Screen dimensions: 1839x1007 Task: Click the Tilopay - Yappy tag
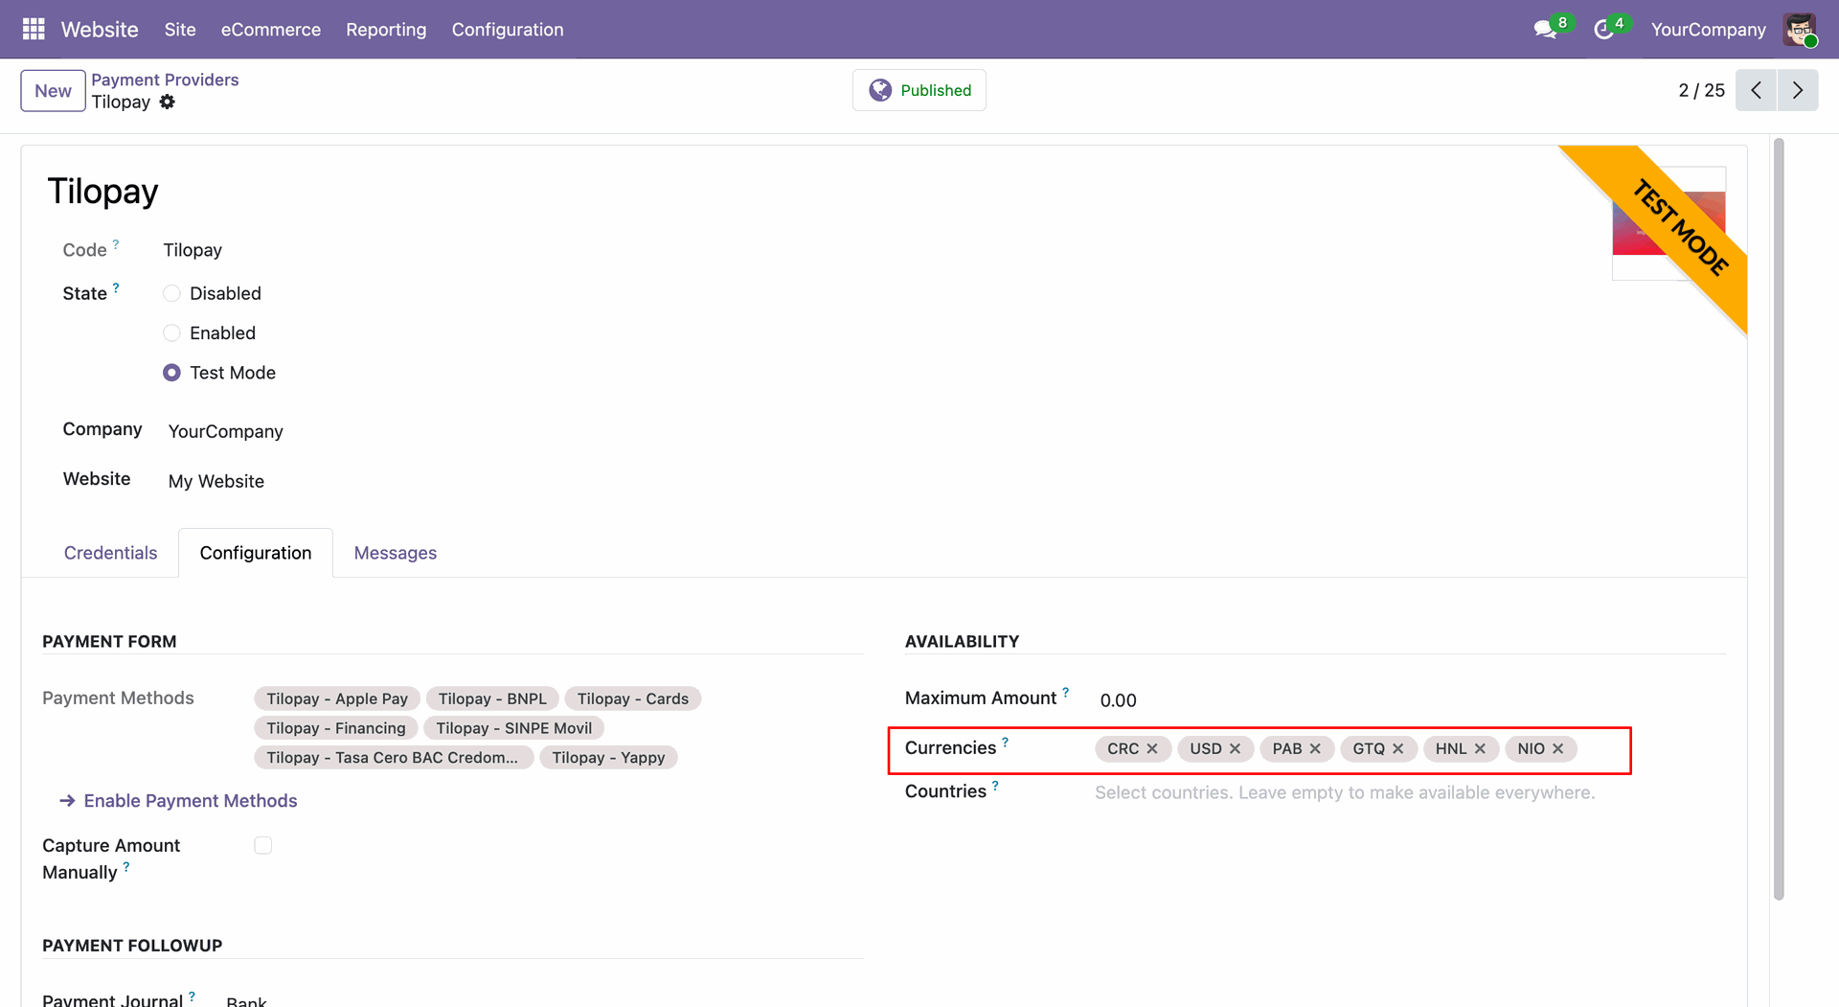[x=608, y=758]
